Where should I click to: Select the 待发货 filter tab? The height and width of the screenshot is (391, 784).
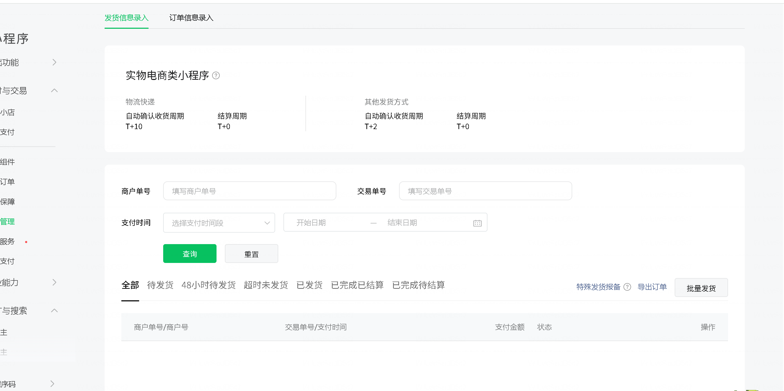coord(160,285)
